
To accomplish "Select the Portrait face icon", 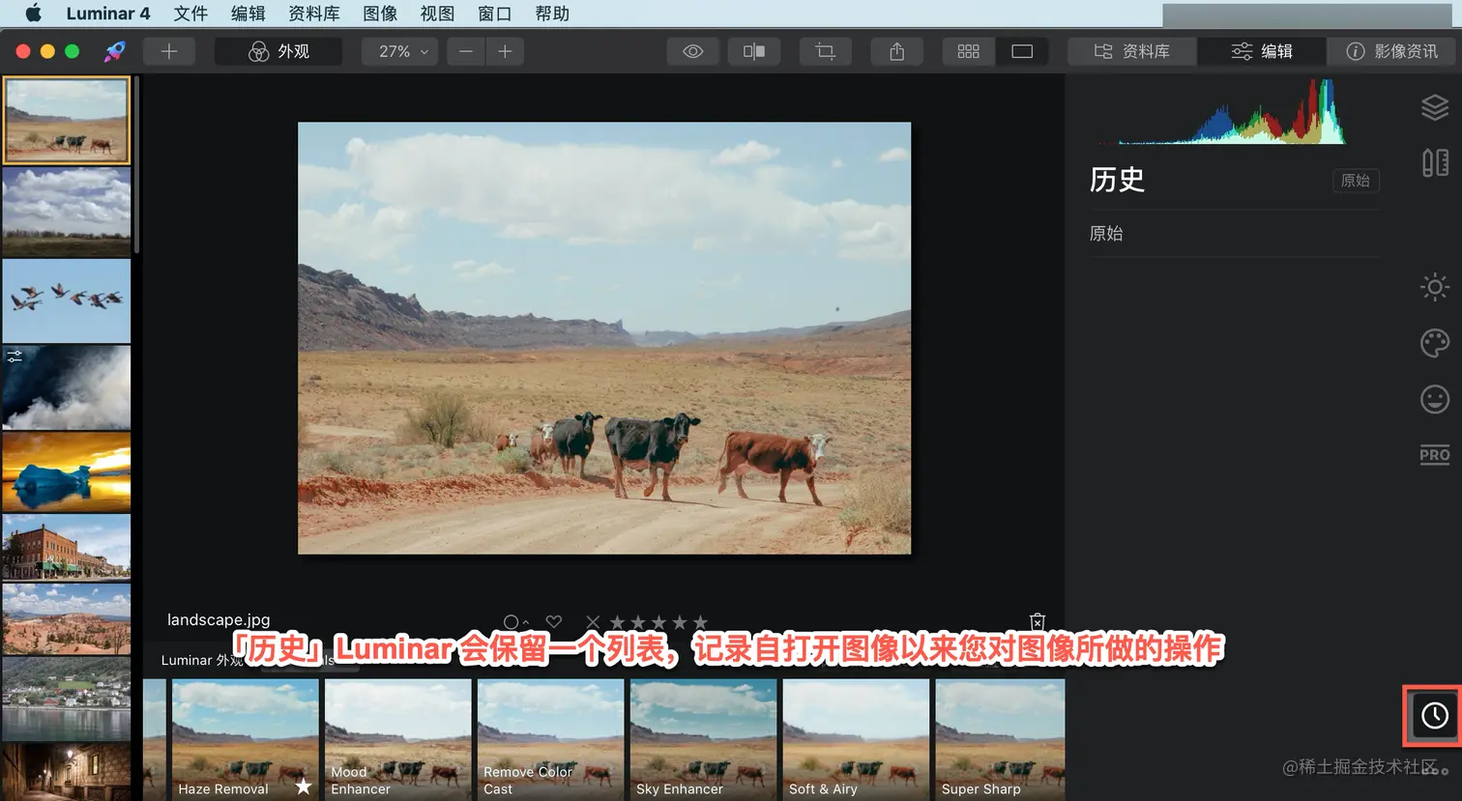I will click(x=1435, y=399).
